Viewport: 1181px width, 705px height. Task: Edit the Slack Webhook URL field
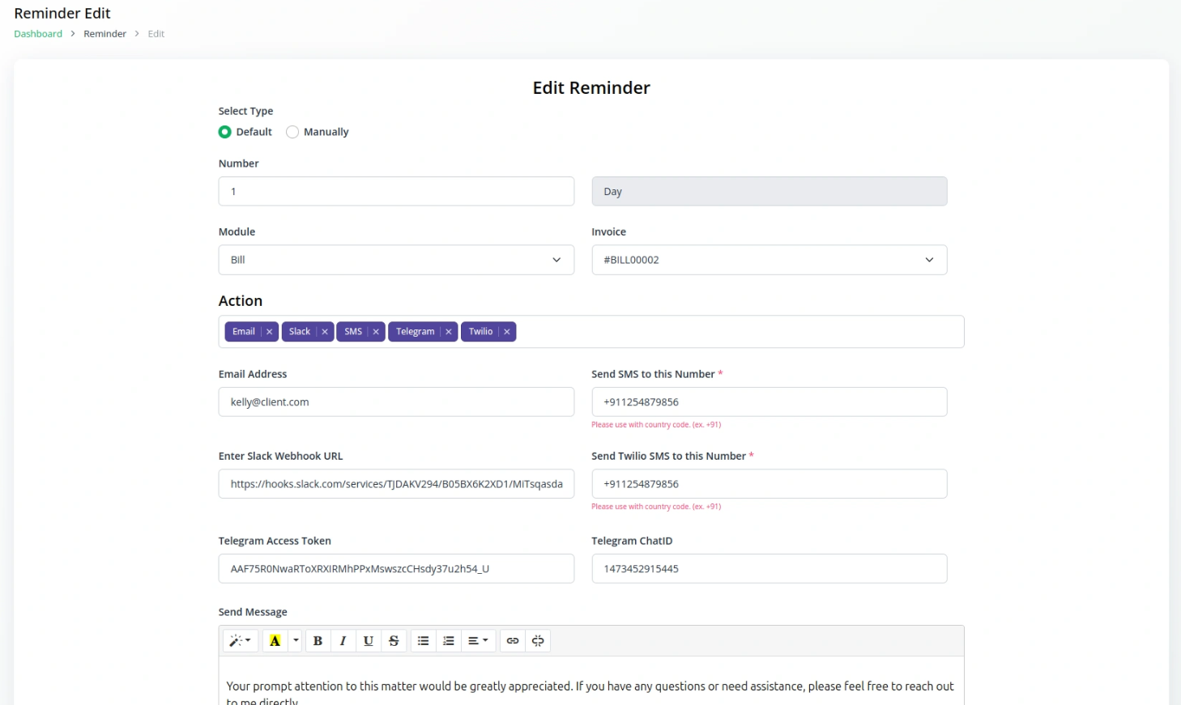(x=396, y=484)
